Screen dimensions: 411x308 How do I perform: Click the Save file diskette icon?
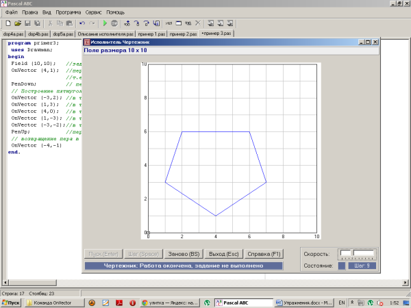[x=27, y=23]
